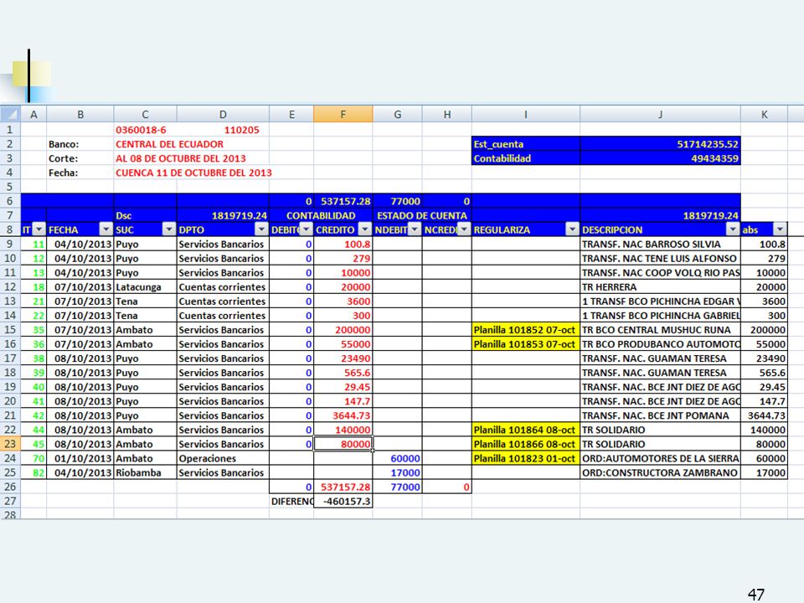Image resolution: width=804 pixels, height=603 pixels.
Task: Click the credit value 3644.73 in column F
Action: click(343, 415)
